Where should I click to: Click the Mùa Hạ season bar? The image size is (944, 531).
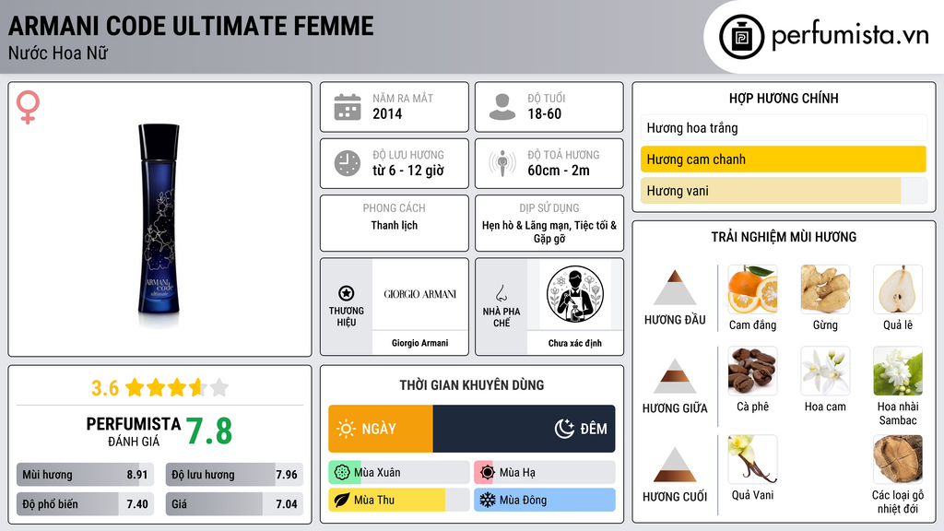coord(545,473)
